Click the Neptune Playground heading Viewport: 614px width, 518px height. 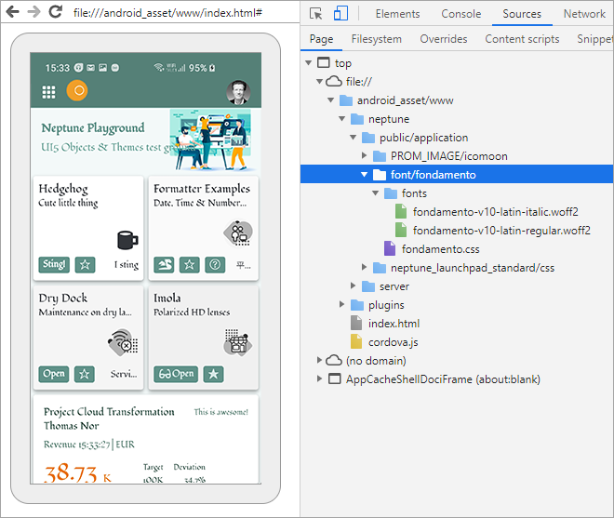[x=93, y=128]
